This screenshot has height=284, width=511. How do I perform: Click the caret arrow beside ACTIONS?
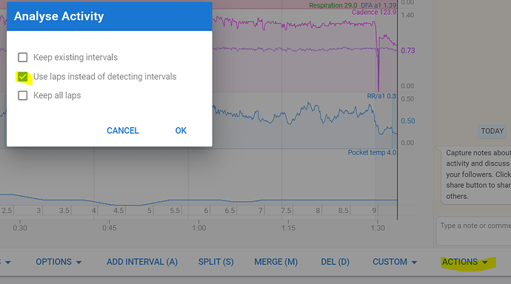click(485, 263)
